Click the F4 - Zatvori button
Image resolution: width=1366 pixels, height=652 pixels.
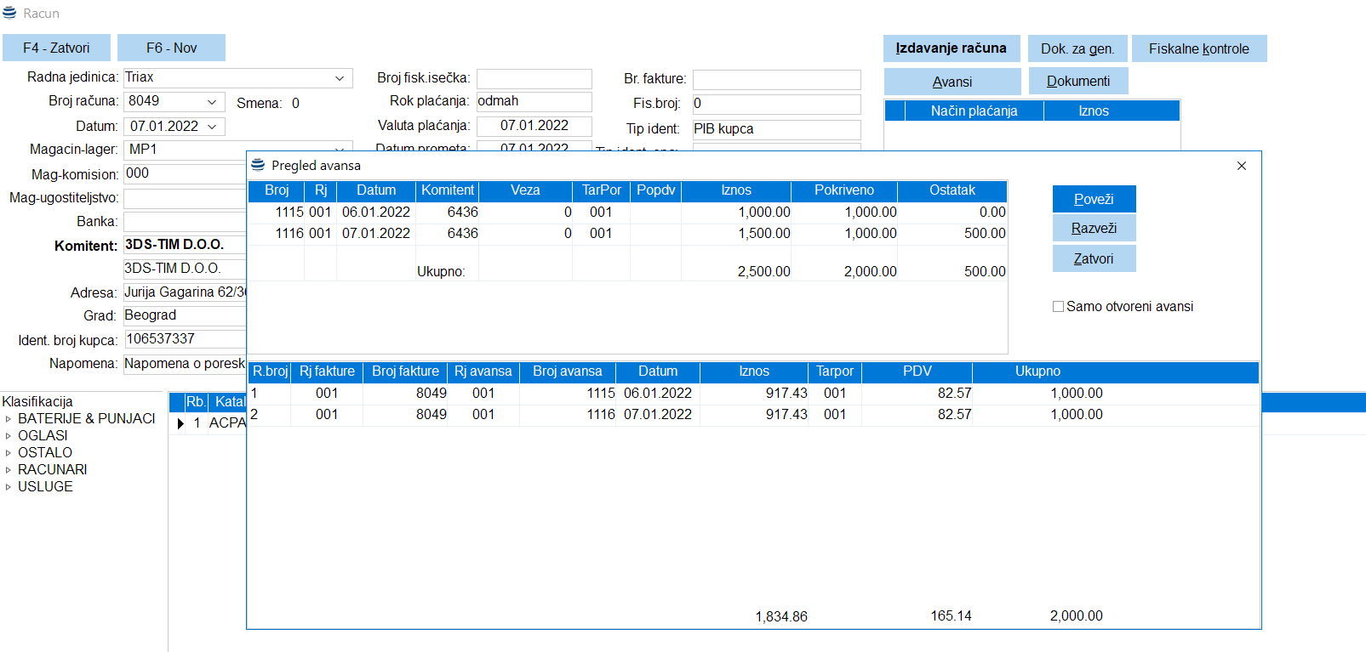[x=56, y=48]
